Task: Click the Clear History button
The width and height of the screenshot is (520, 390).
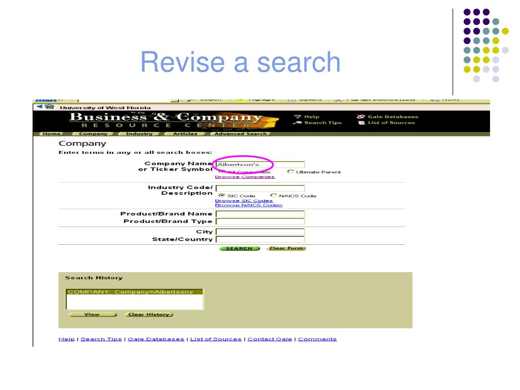Action: point(149,314)
